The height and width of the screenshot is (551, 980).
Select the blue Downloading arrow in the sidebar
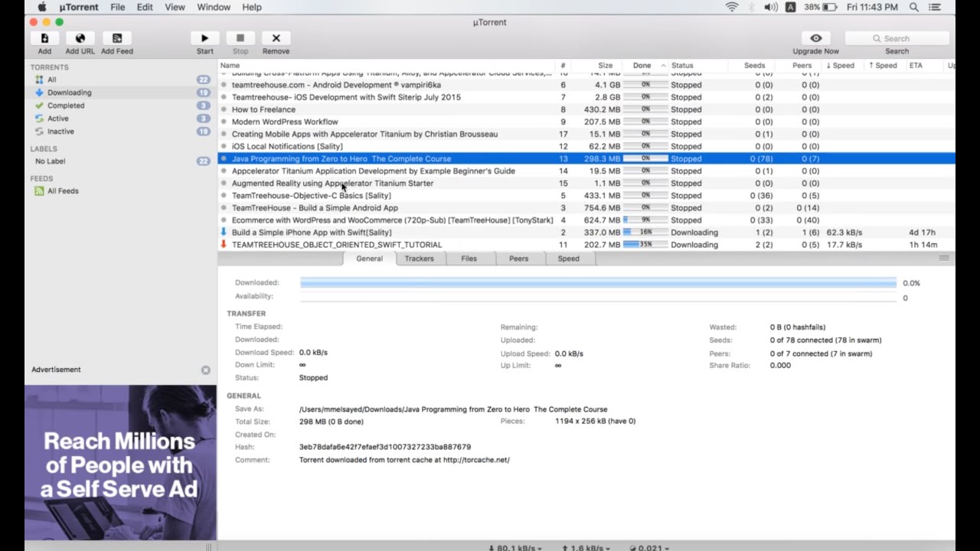click(x=40, y=93)
